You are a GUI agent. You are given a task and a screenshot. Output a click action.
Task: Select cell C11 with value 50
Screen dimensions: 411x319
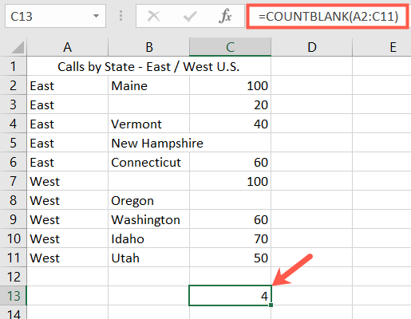230,258
